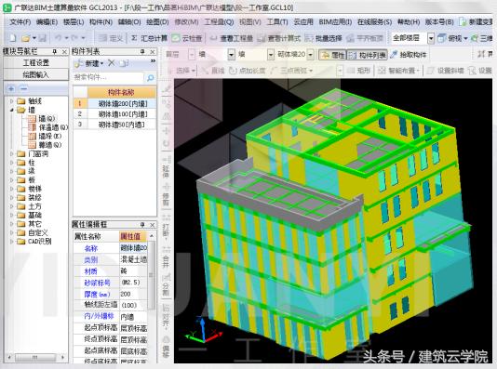Click 延伸 extend tool in vertical toolbar
This screenshot has width=497, height=369.
click(x=166, y=166)
